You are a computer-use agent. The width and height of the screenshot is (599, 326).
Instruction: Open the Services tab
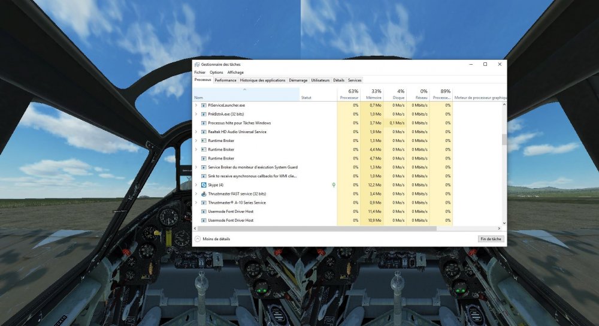(x=355, y=80)
